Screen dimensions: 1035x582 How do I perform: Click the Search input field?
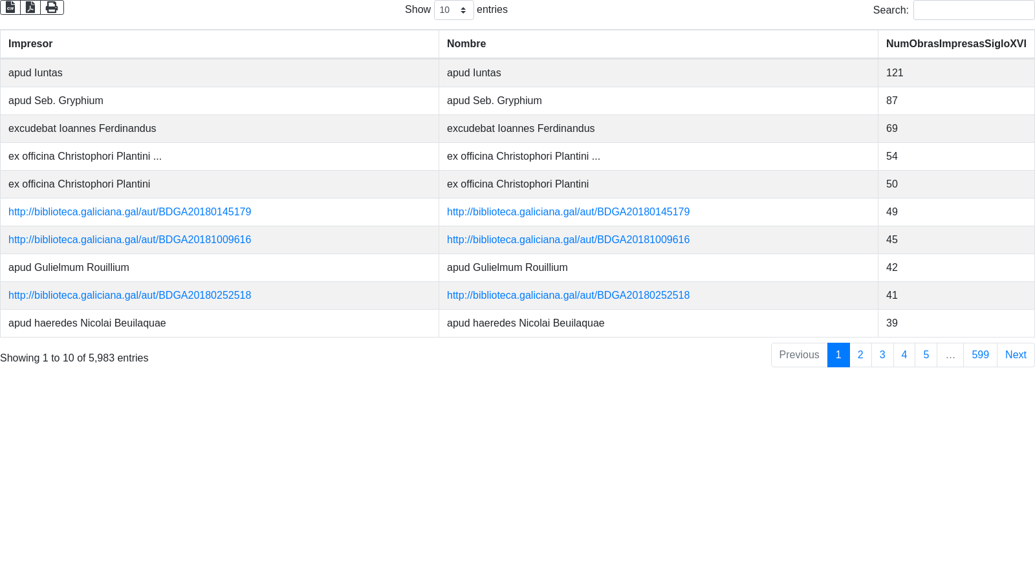[974, 10]
